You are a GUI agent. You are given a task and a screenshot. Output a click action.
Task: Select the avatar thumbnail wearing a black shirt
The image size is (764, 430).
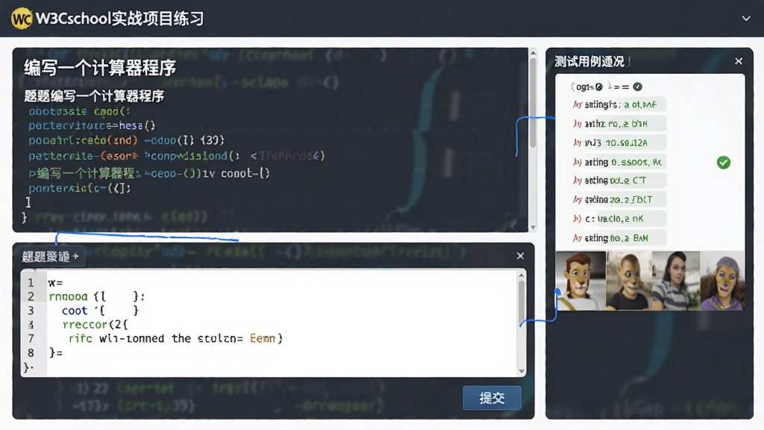[628, 281]
